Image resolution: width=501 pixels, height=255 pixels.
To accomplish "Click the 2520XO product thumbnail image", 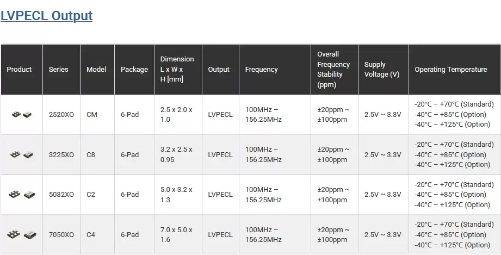I will click(x=22, y=114).
